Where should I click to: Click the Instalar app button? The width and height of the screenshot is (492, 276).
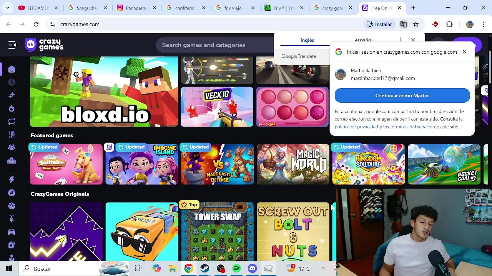pyautogui.click(x=379, y=24)
